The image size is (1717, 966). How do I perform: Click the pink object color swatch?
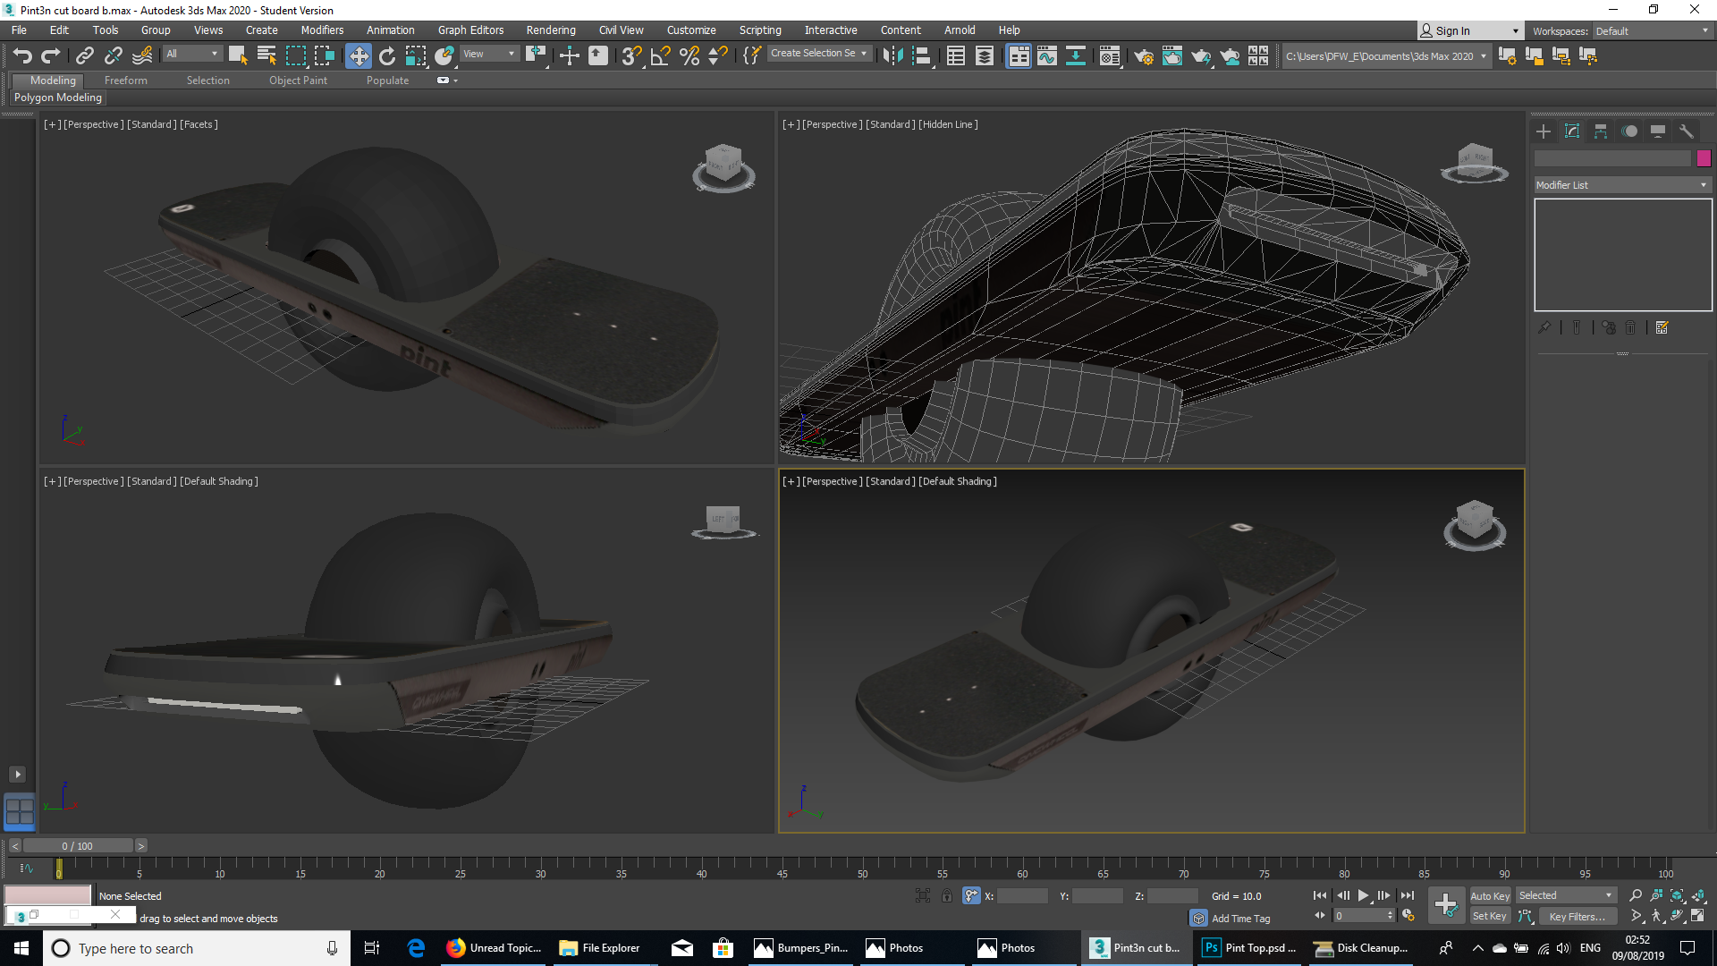click(x=1704, y=158)
